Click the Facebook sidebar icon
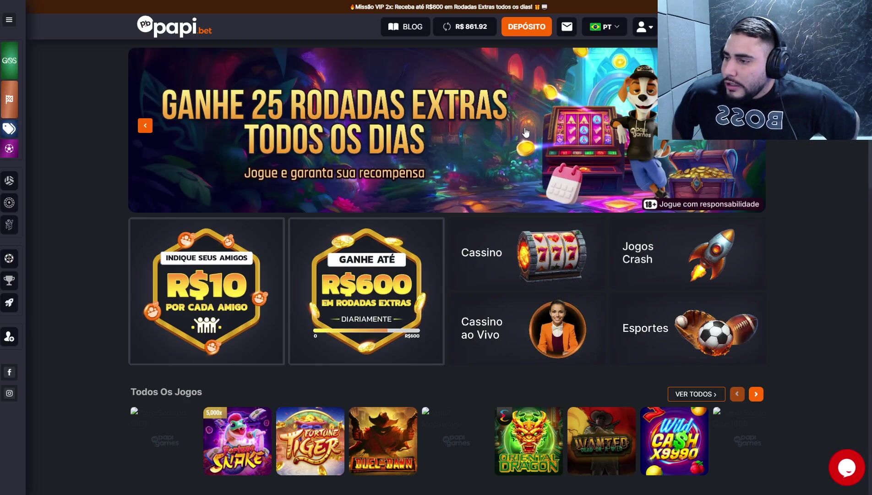The height and width of the screenshot is (495, 872). 9,372
